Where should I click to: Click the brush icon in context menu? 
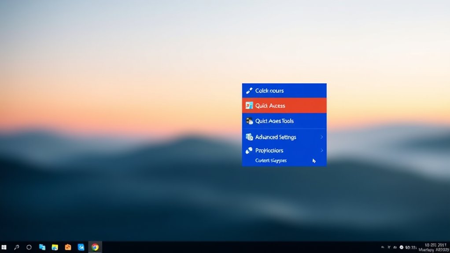click(x=249, y=91)
